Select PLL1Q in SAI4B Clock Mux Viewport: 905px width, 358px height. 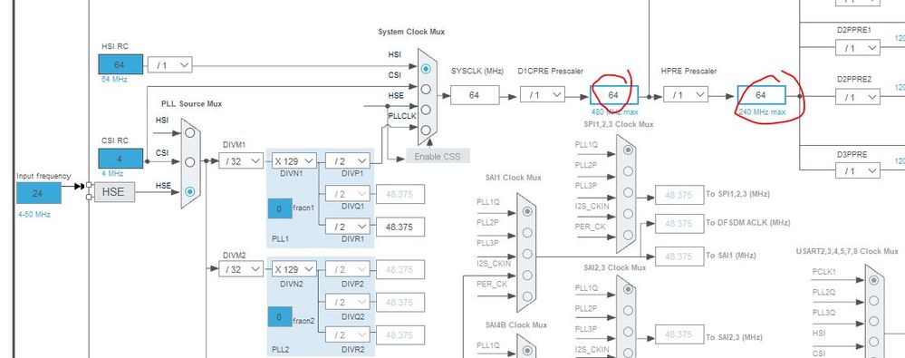point(527,351)
